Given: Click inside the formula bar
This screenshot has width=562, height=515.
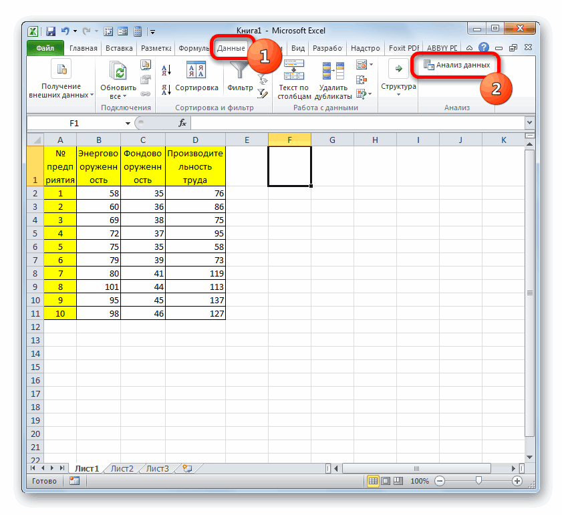Looking at the screenshot, I should click(x=358, y=124).
